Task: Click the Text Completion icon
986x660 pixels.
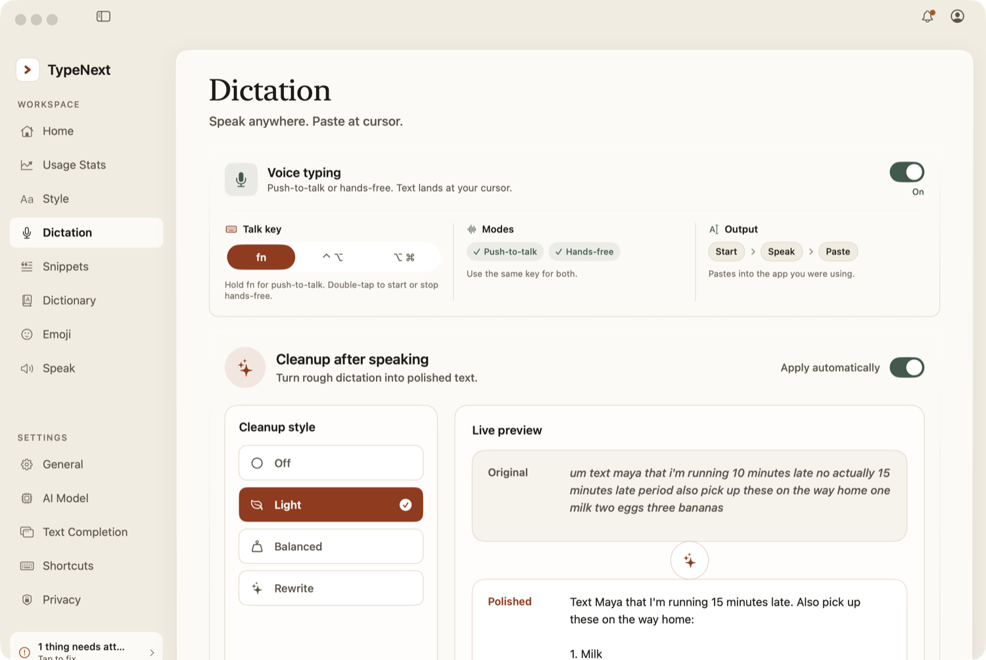Action: [x=27, y=532]
